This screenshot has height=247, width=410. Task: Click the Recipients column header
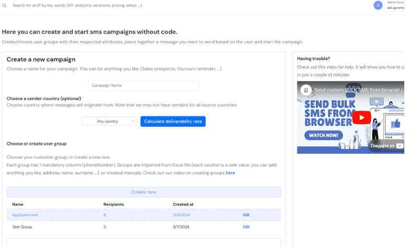click(113, 204)
